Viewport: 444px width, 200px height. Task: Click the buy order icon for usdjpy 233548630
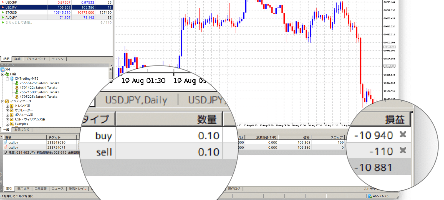[x=5, y=142]
